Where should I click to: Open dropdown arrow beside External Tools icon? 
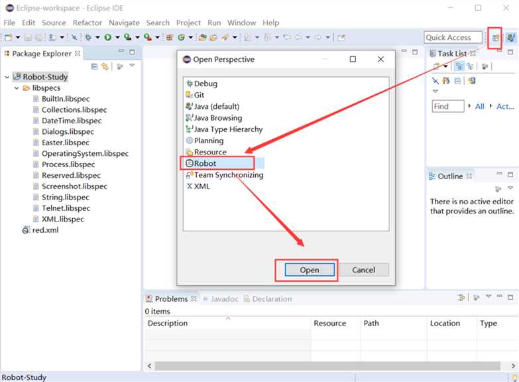(158, 37)
